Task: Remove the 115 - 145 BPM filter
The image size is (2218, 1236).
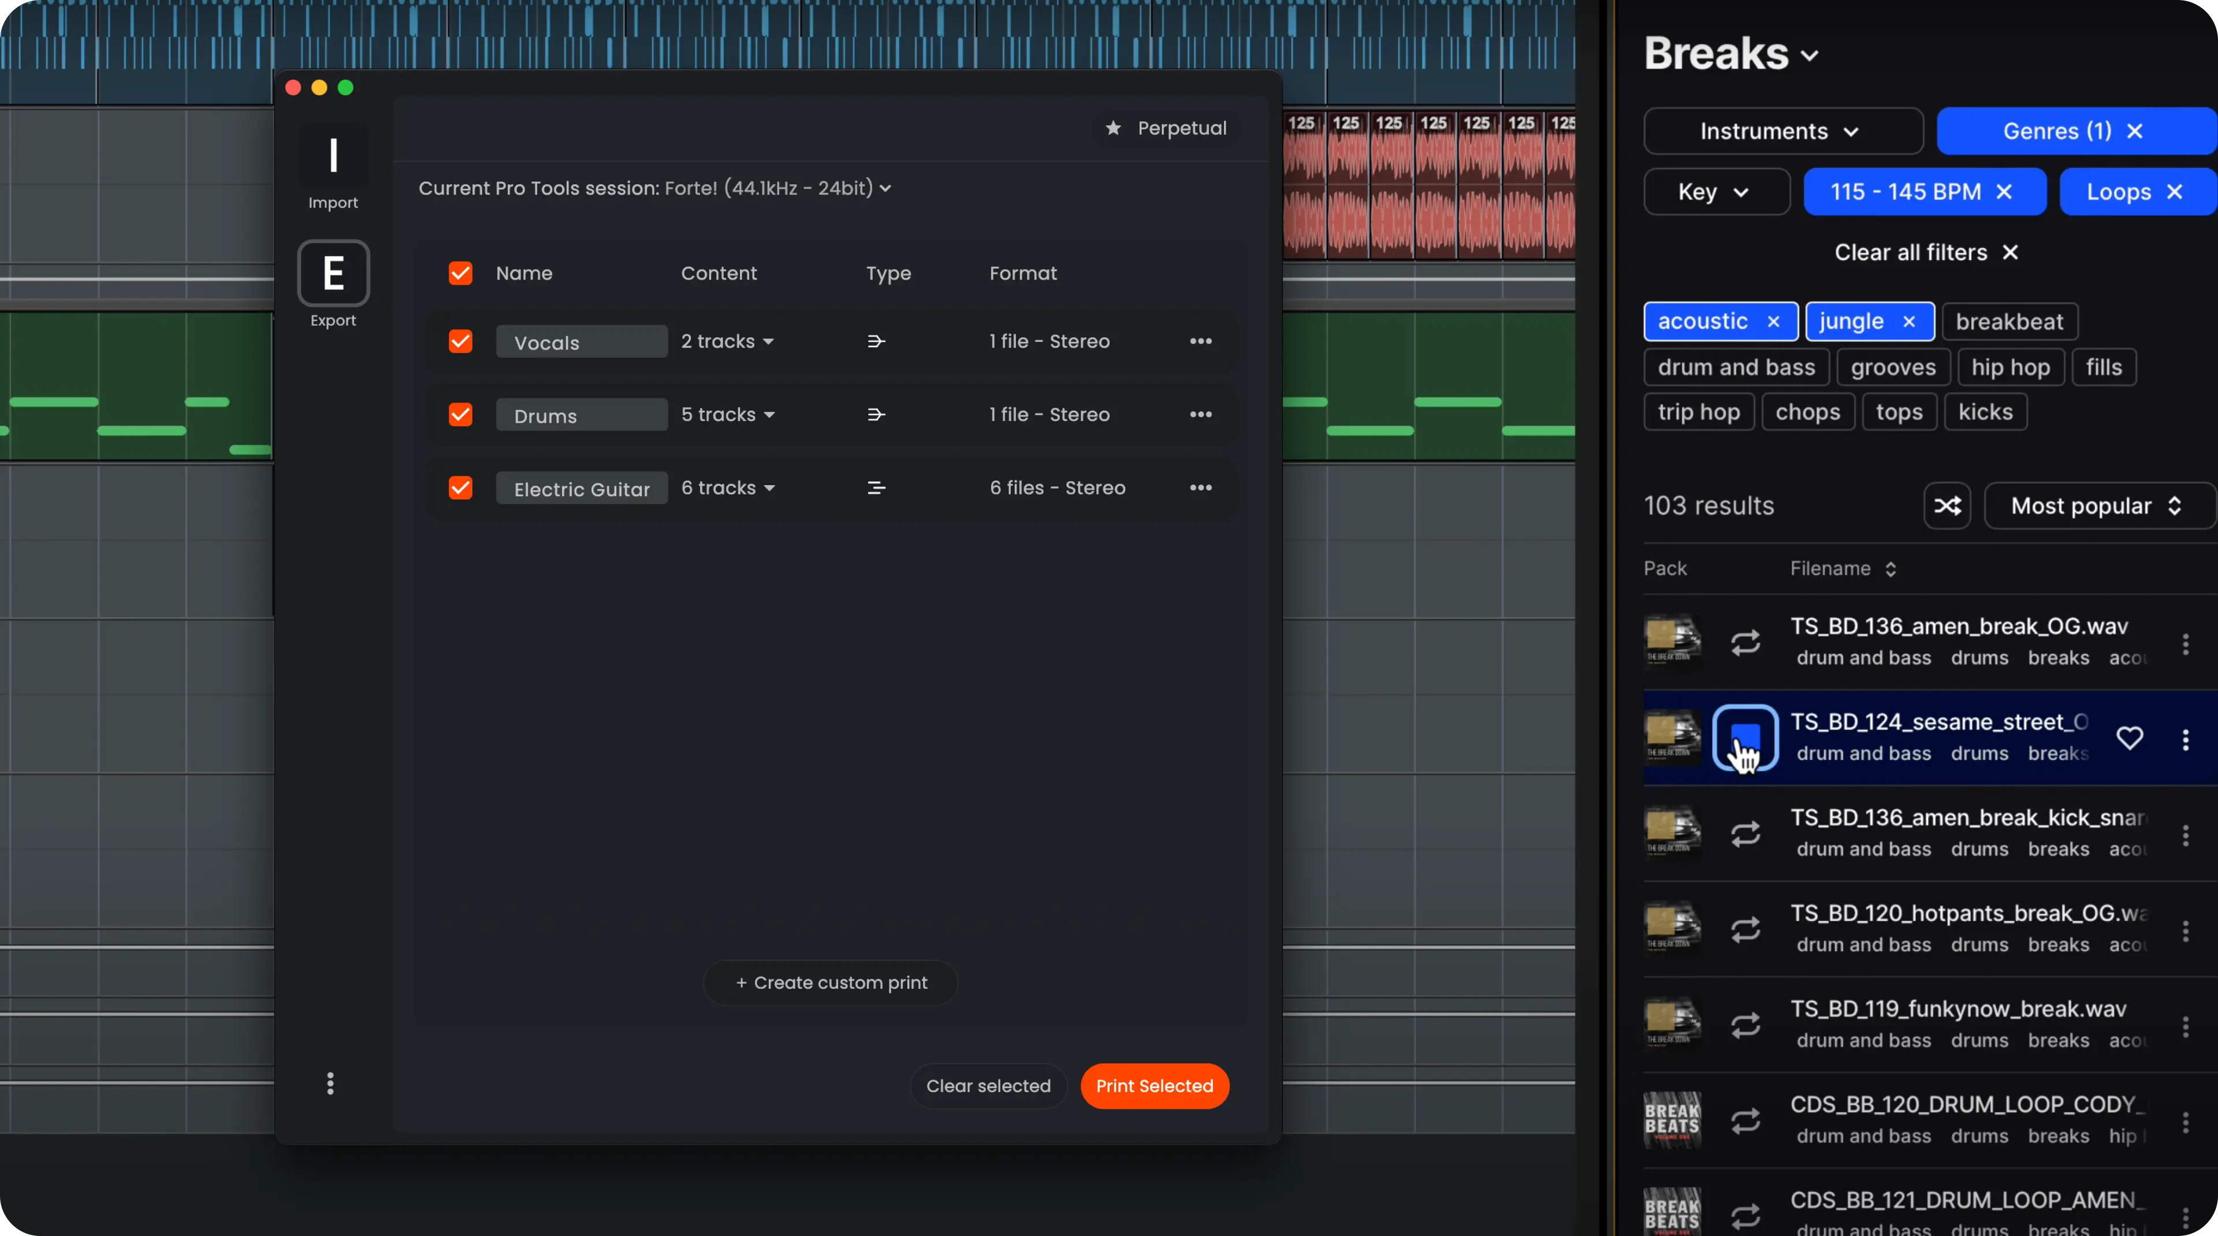Action: coord(2004,191)
